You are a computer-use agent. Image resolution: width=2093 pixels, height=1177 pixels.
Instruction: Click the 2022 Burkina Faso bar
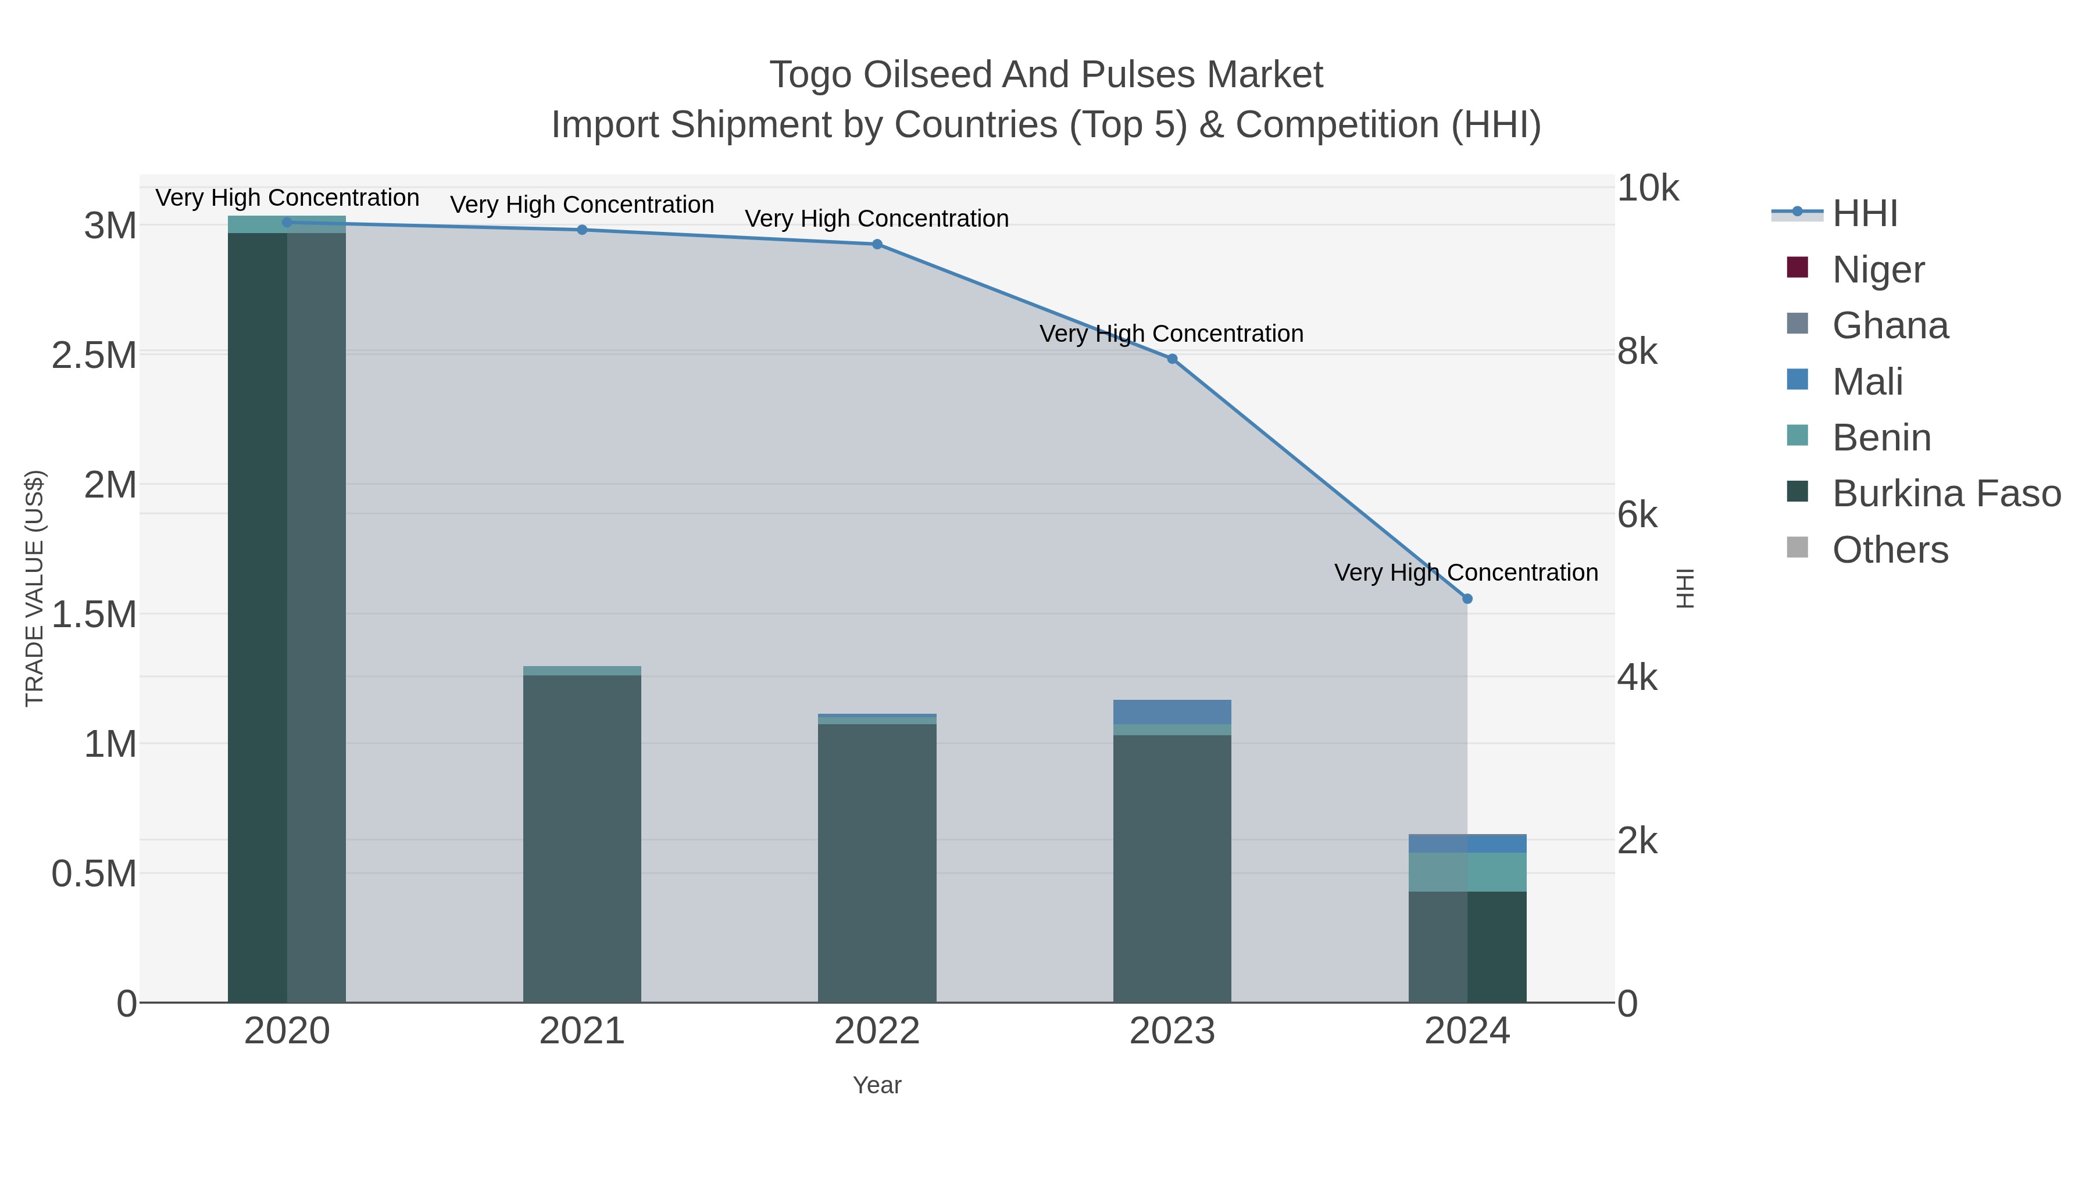point(877,863)
